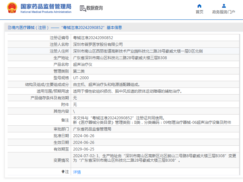Click the 管理类别 row label
This screenshot has width=243, height=182.
click(61, 71)
